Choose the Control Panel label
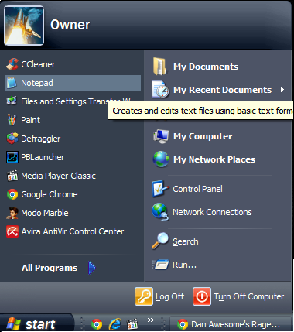The width and height of the screenshot is (294, 332). coord(197,189)
